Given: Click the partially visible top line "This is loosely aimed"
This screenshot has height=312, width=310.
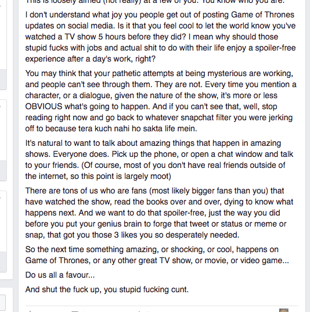Looking at the screenshot, I should click(x=155, y=2).
